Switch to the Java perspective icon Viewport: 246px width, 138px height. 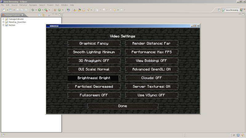241,10
